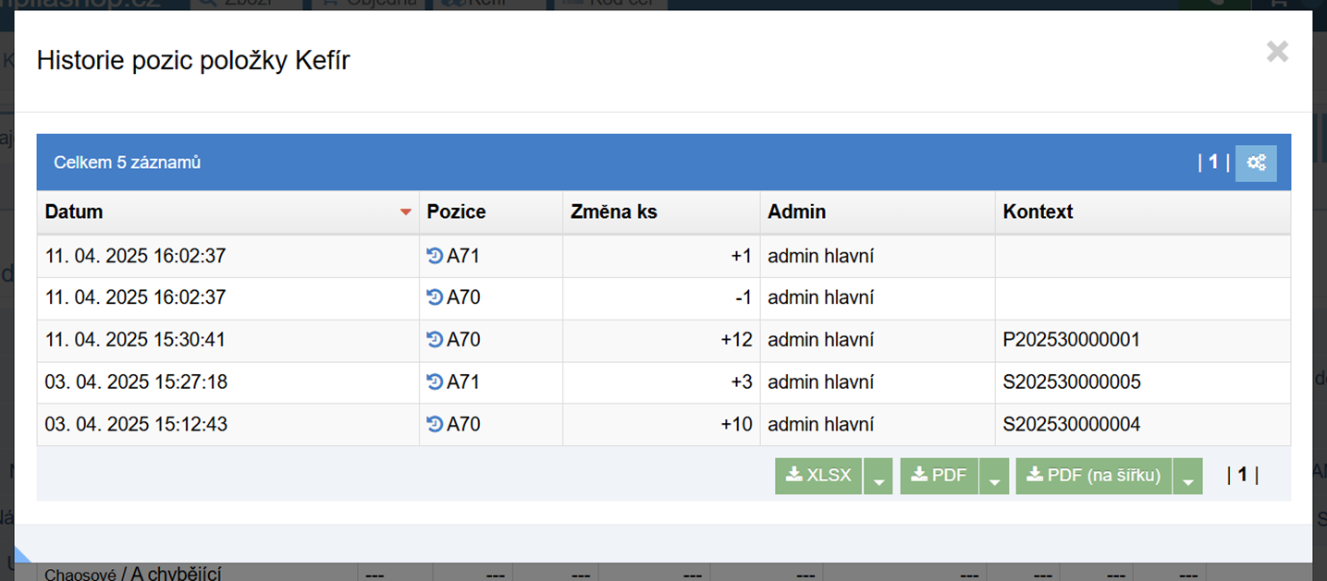Screen dimensions: 1327x581
Task: Click history icon next to A71 at 16:02:37
Action: [x=435, y=256]
